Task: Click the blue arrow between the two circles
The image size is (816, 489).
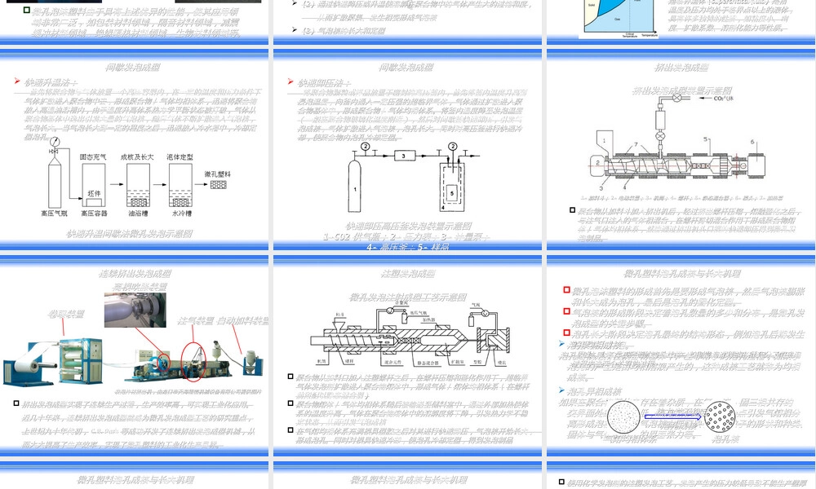Action: point(672,416)
